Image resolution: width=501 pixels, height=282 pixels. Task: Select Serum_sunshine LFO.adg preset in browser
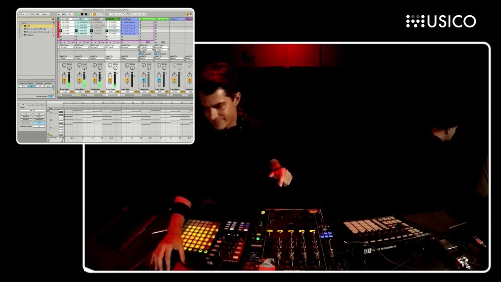tap(36, 29)
